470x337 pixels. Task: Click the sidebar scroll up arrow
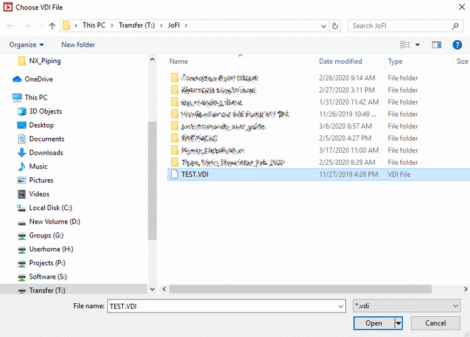click(x=152, y=60)
